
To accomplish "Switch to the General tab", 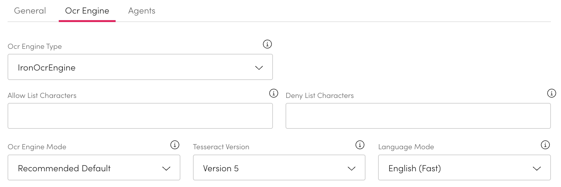I will pyautogui.click(x=30, y=11).
